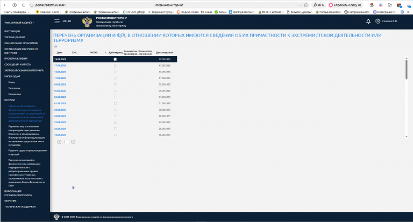This screenshot has height=222, width=413.
Task: Open the browser downloads icon
Action: point(408,5)
